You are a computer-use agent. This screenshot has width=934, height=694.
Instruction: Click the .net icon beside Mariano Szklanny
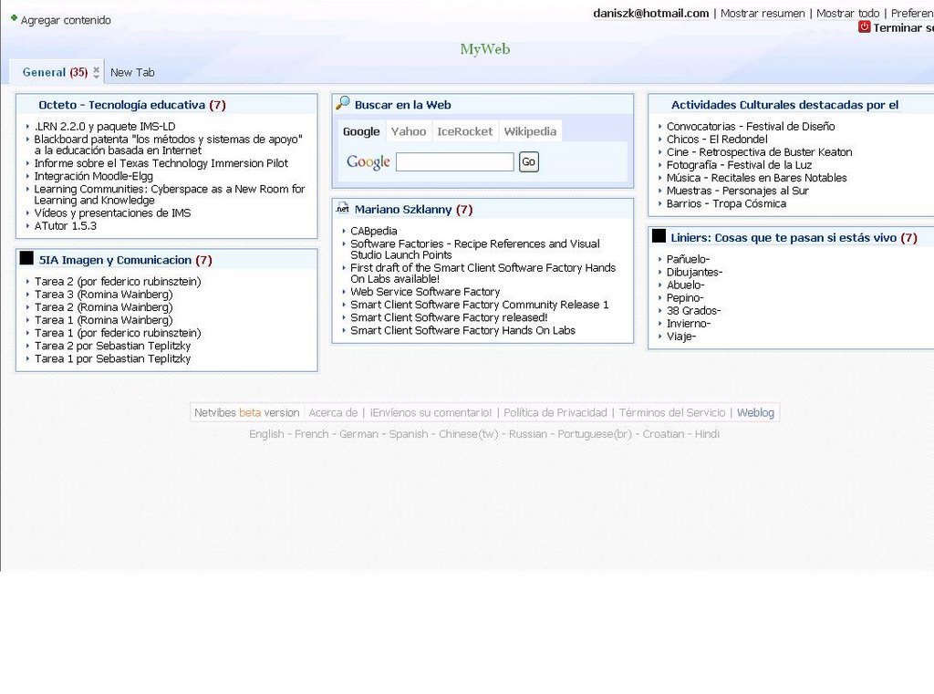pyautogui.click(x=343, y=208)
